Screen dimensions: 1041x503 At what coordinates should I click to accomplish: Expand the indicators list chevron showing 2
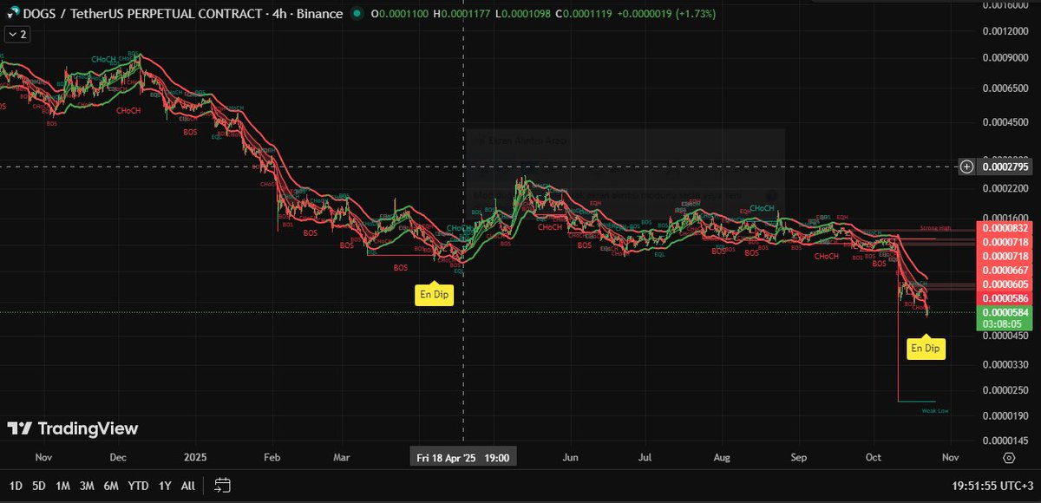(x=16, y=35)
